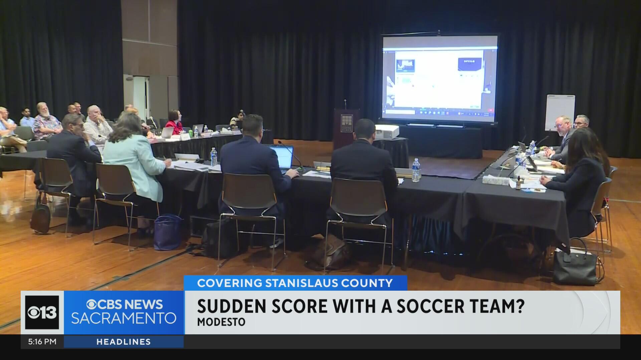Click the white projector on table
Screen dimensions: 641x360
point(387,131)
